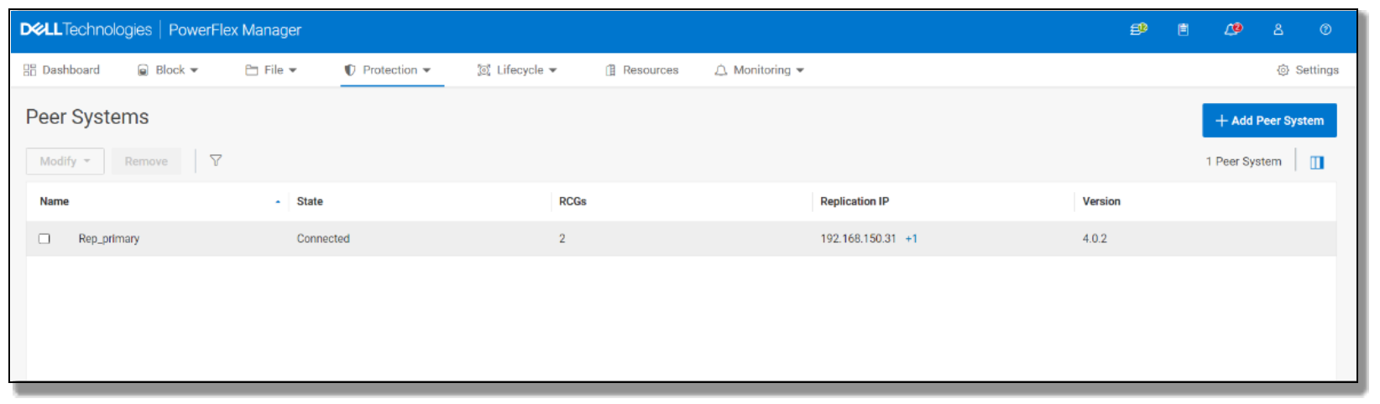Viewport: 1380px width, 404px height.
Task: Open the column chooser icon
Action: coord(1317,162)
